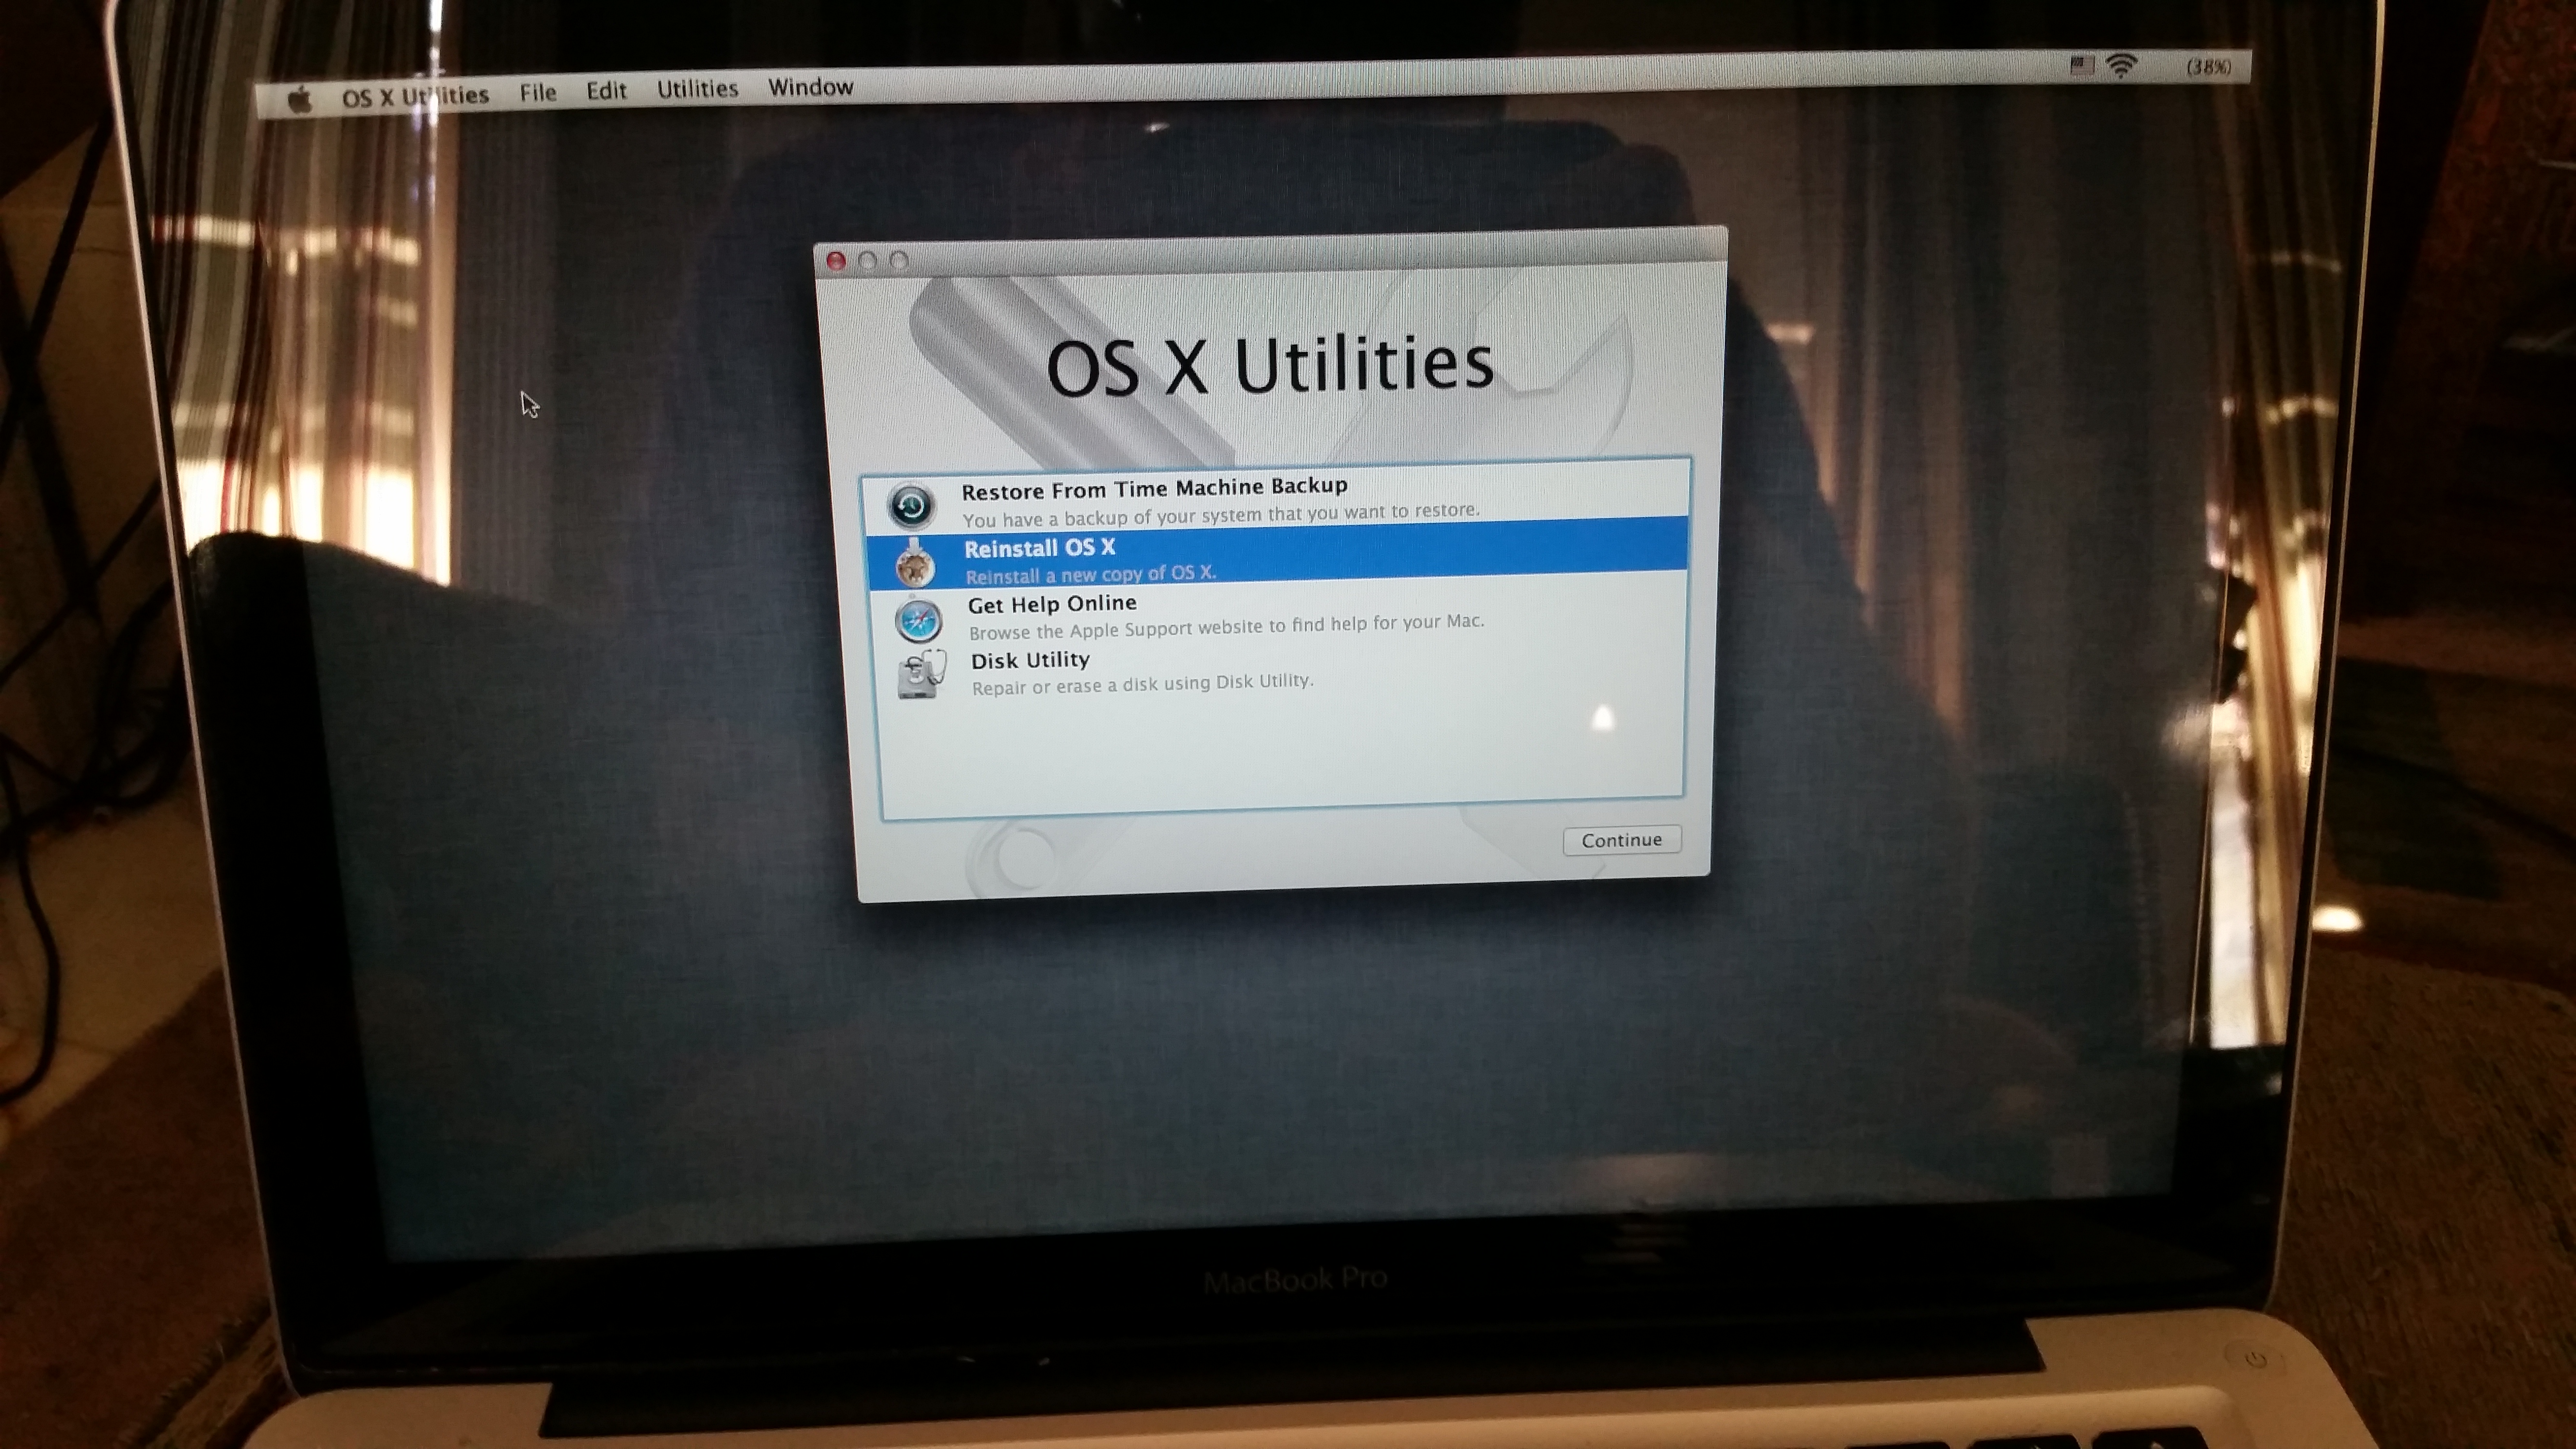This screenshot has width=2576, height=1449.
Task: Open the Utilities menu
Action: point(697,89)
